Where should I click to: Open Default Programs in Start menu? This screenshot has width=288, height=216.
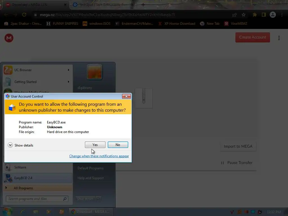click(x=91, y=168)
